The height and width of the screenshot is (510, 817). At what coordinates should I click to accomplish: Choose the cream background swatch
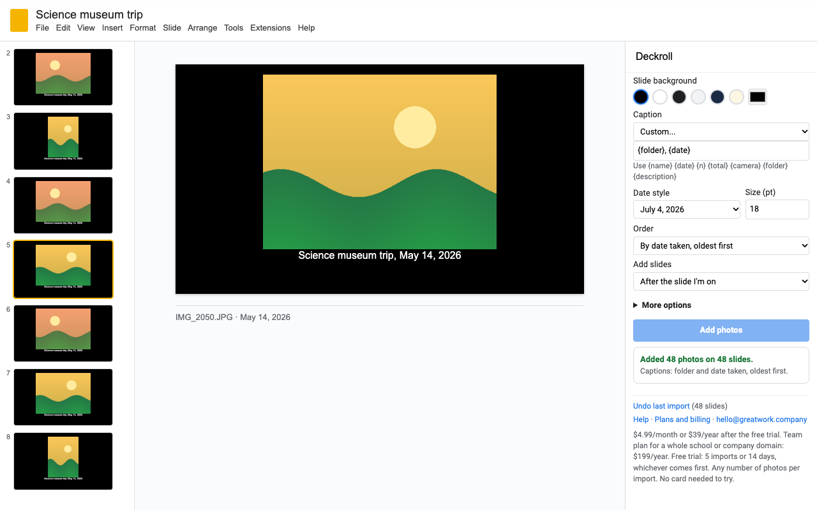click(737, 97)
